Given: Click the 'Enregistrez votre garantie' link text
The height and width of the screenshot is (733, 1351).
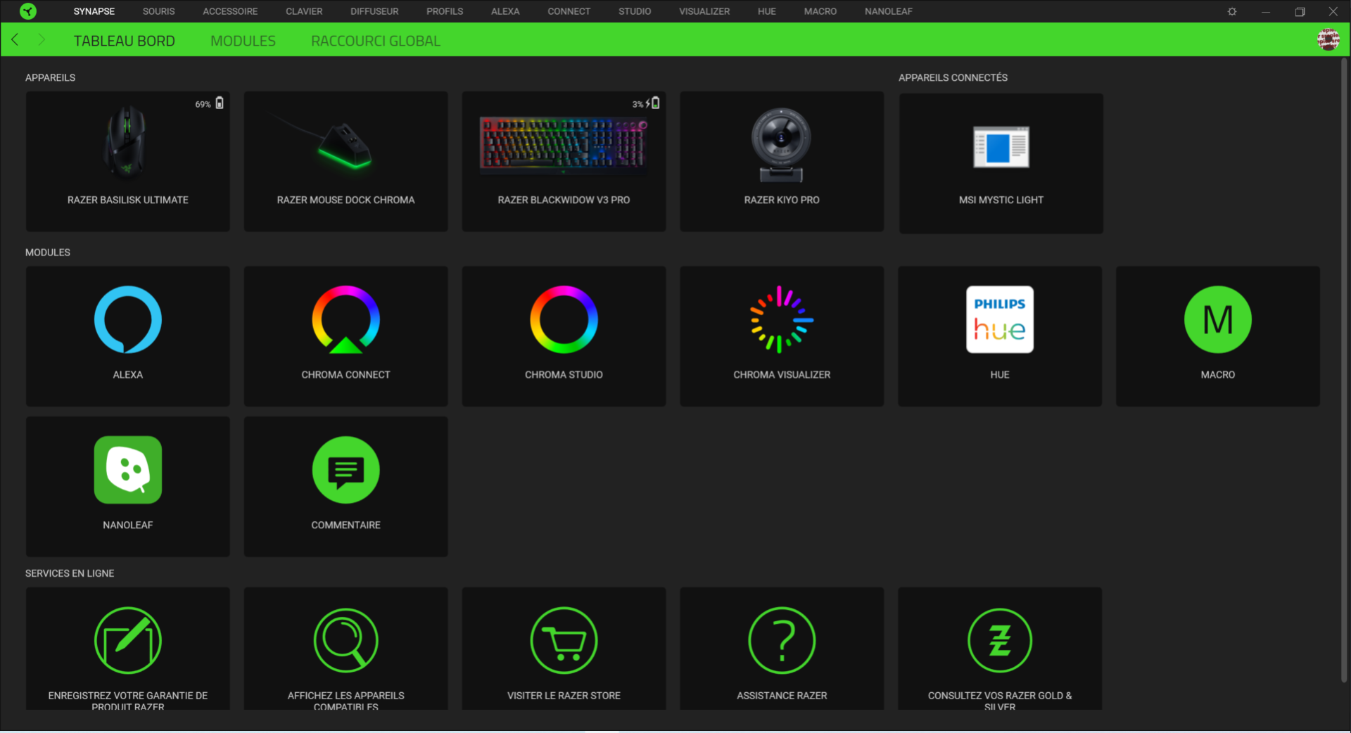Looking at the screenshot, I should 128,701.
